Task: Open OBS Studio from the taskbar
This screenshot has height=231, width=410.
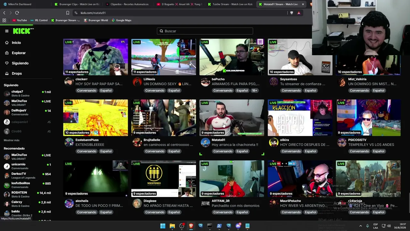Action: [x=182, y=226]
